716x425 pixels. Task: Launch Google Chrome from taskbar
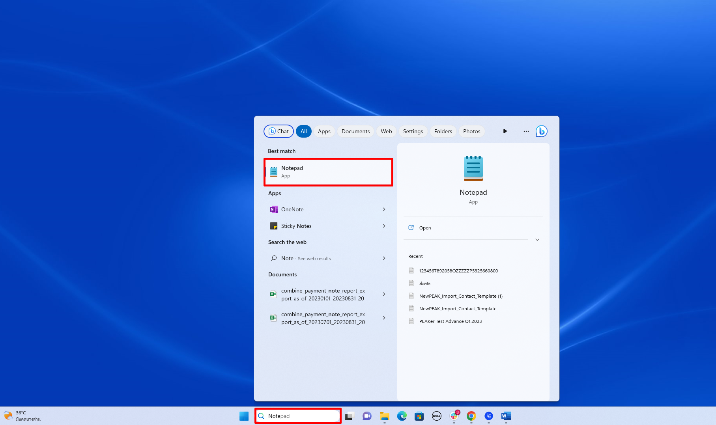click(471, 416)
